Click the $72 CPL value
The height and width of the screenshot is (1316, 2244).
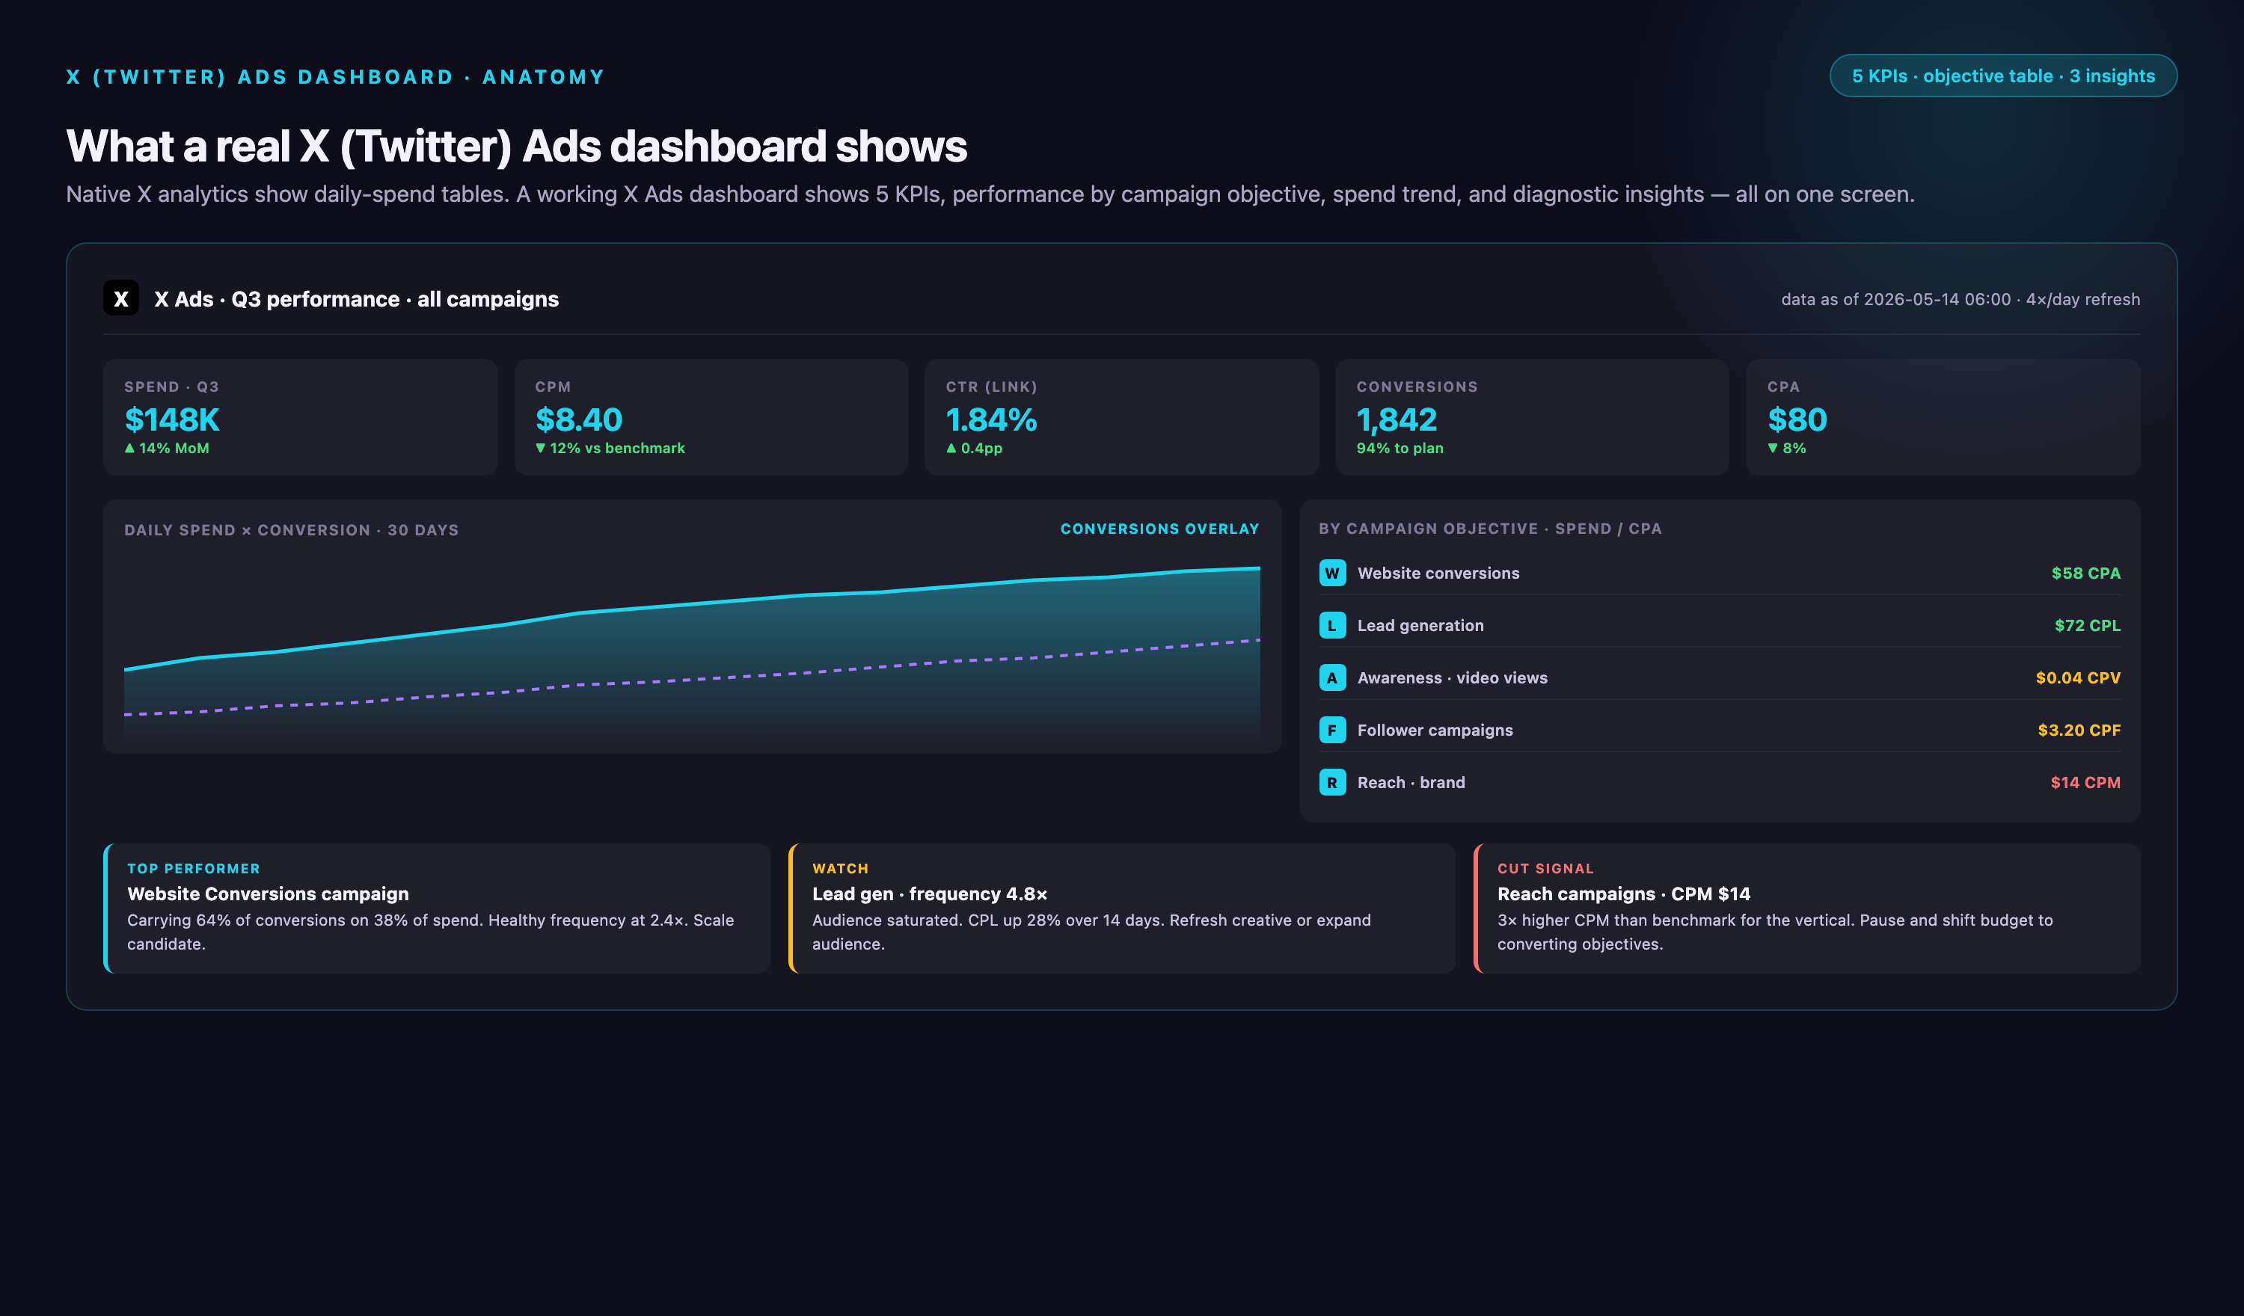point(2087,625)
